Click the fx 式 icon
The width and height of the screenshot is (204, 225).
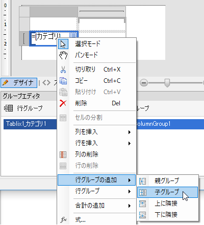pyautogui.click(x=63, y=220)
